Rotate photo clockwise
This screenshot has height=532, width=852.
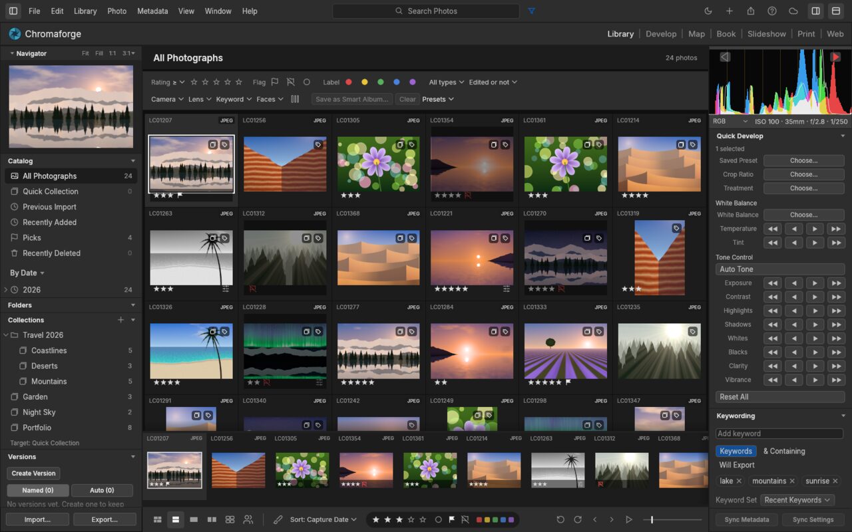click(x=578, y=519)
